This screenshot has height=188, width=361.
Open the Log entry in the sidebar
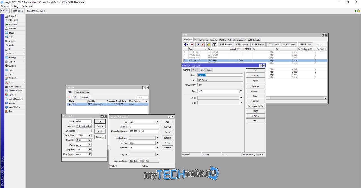coord(10,74)
